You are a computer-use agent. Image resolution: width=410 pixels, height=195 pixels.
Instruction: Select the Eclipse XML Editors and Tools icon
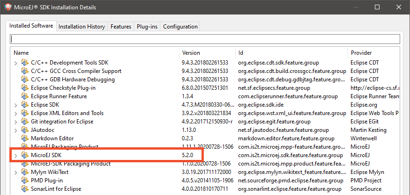25,113
